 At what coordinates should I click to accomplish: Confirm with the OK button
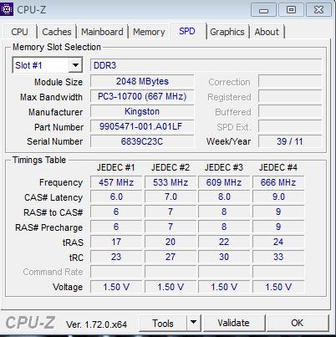298,323
